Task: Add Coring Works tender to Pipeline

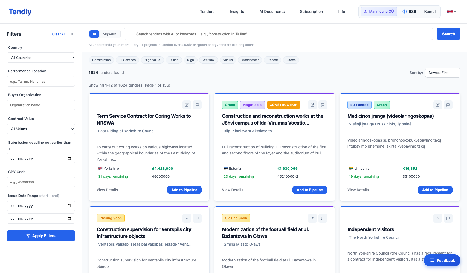Action: (184, 190)
